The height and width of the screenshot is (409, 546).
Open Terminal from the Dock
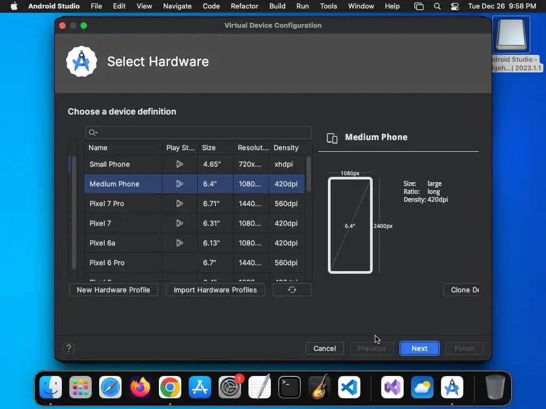[290, 387]
